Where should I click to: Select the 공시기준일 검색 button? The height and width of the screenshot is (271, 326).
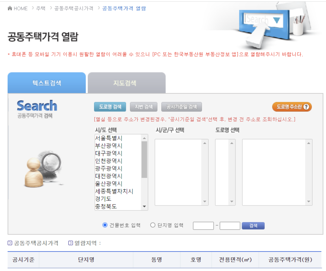click(181, 107)
